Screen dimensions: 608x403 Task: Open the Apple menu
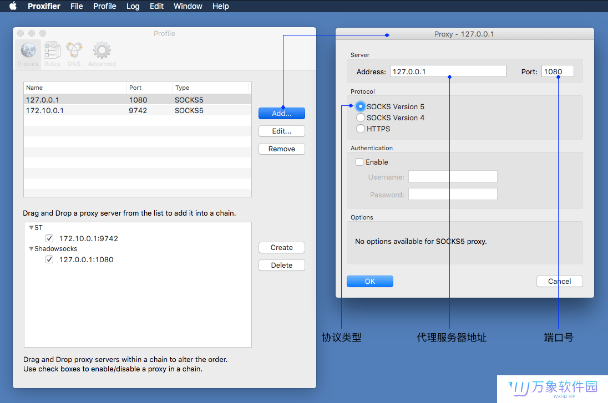click(13, 6)
